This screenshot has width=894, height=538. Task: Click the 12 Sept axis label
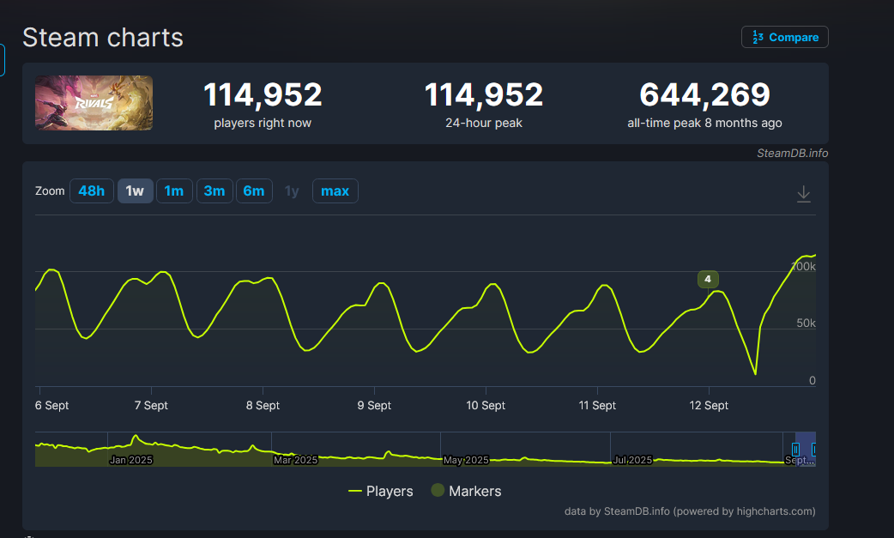pyautogui.click(x=709, y=405)
